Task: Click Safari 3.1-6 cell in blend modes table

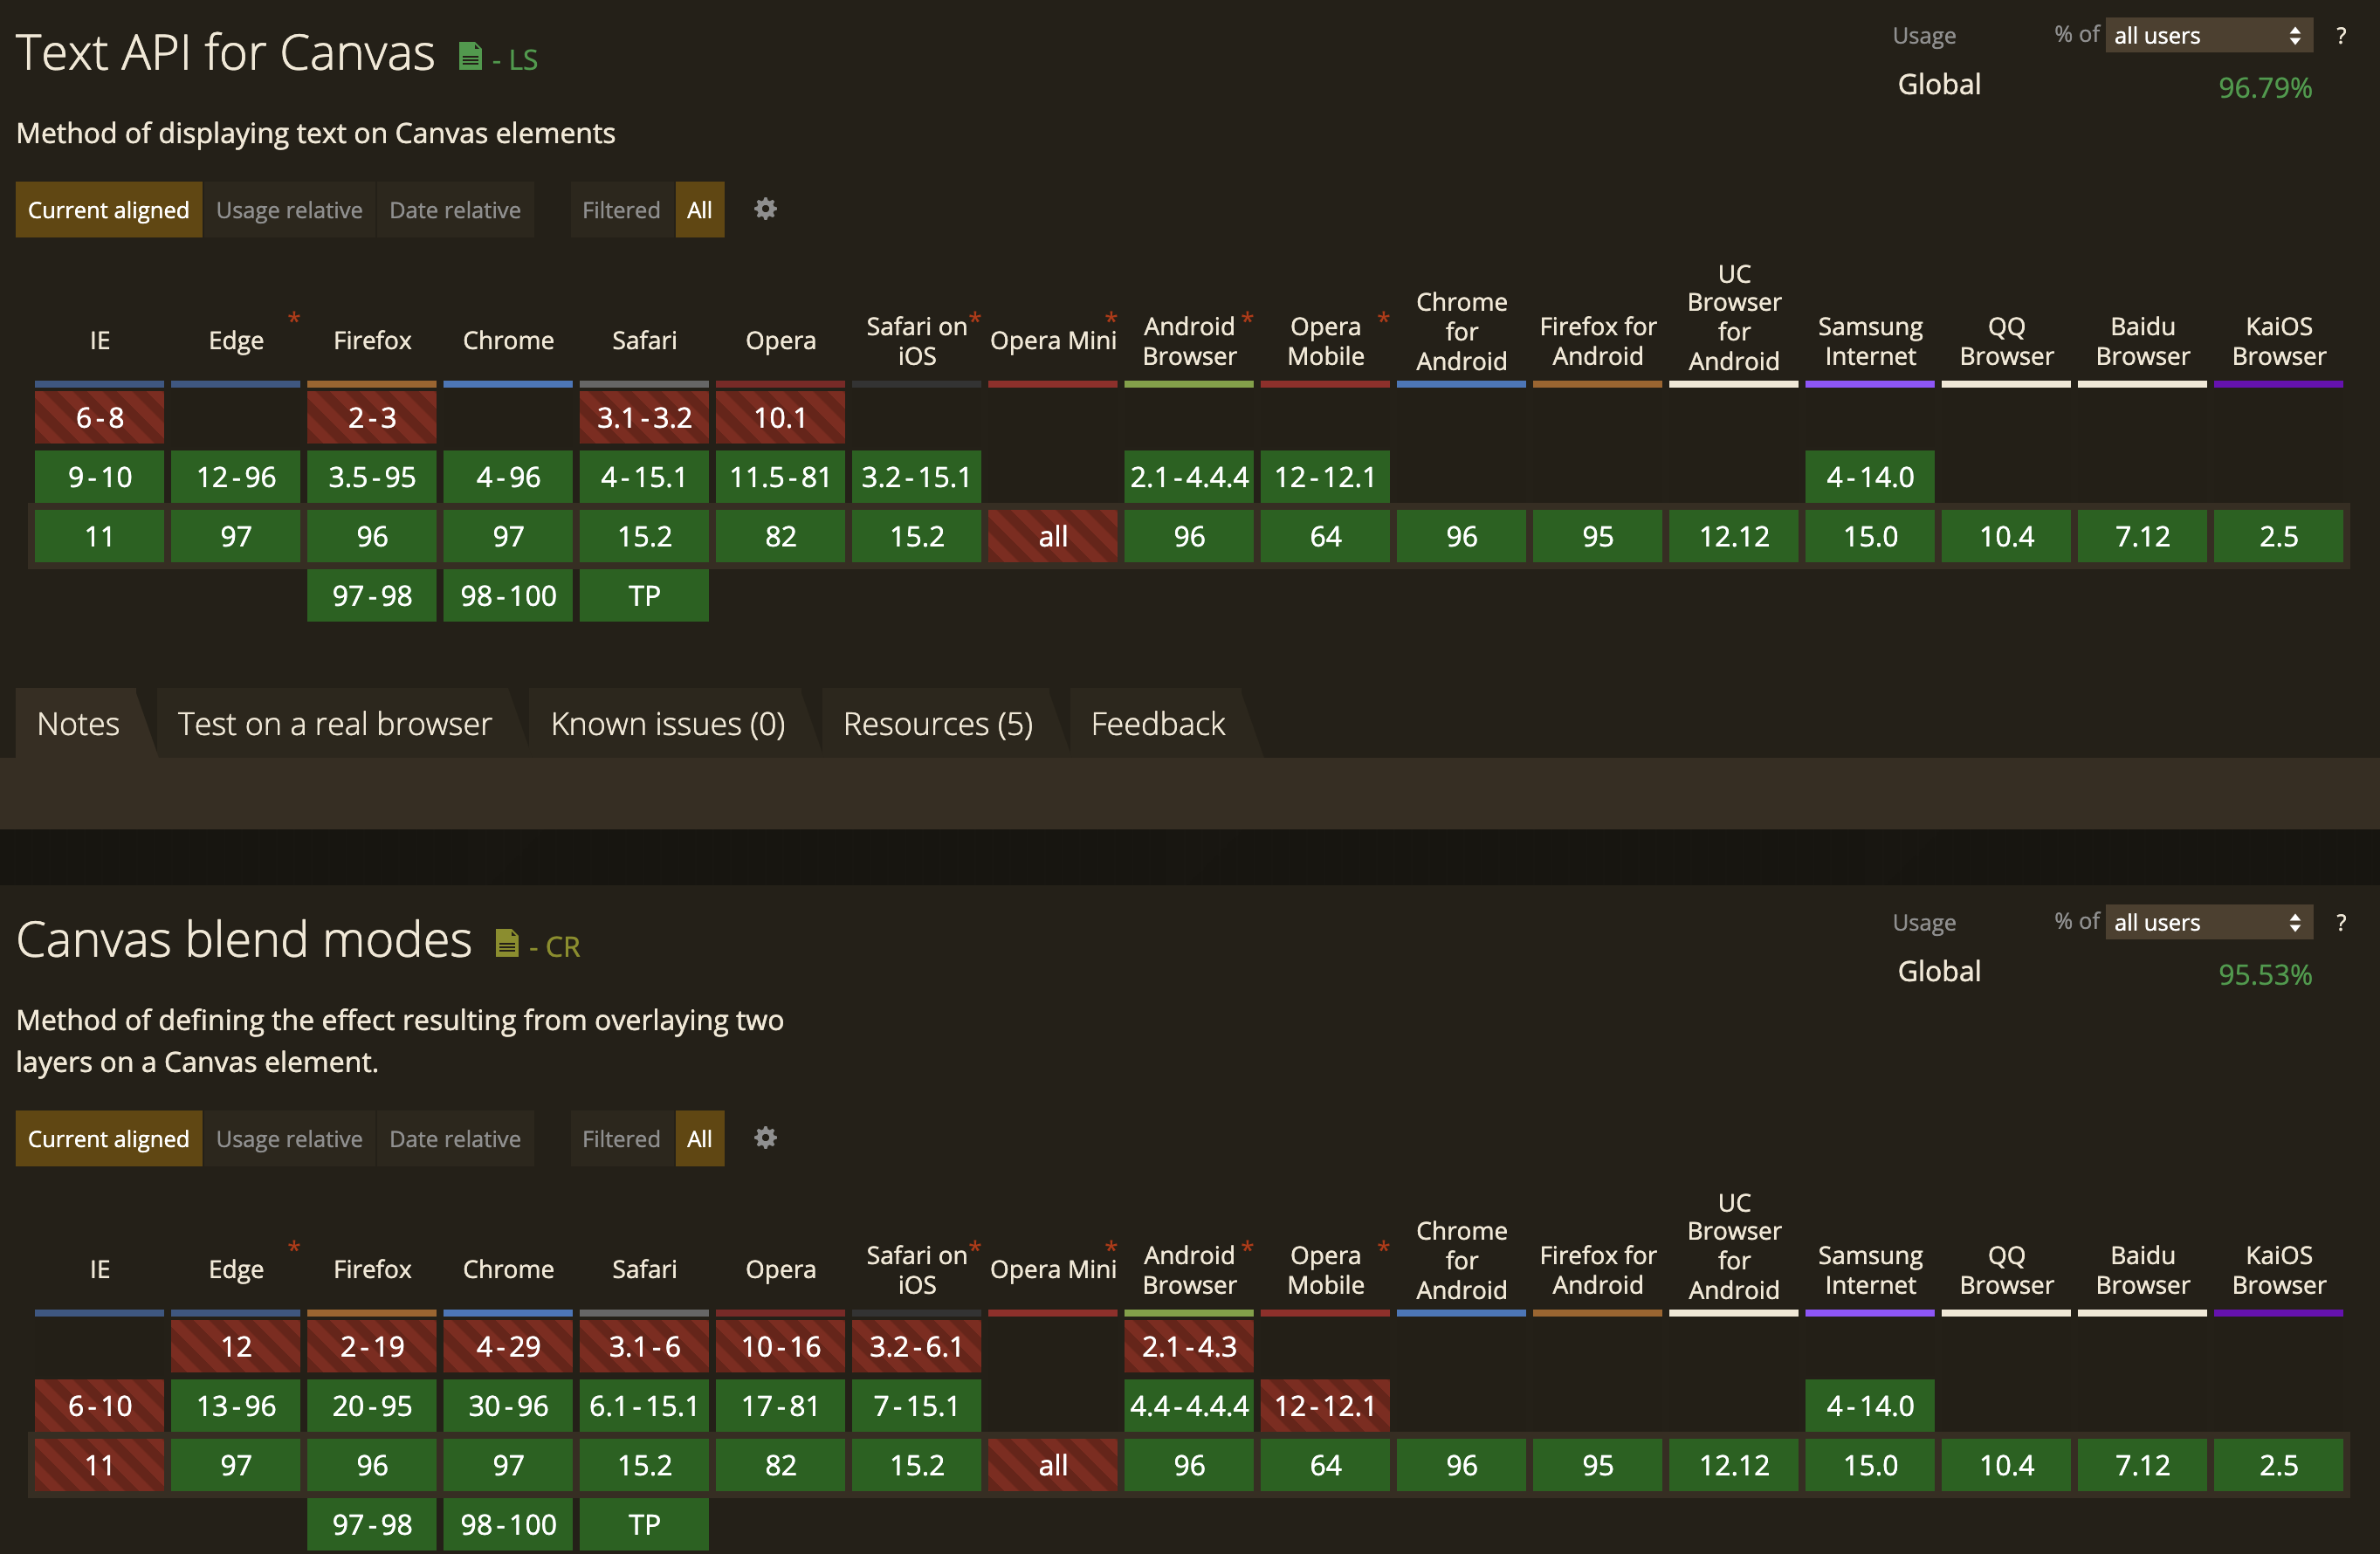Action: point(644,1346)
